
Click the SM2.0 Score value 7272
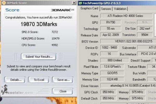pyautogui.click(x=55, y=32)
